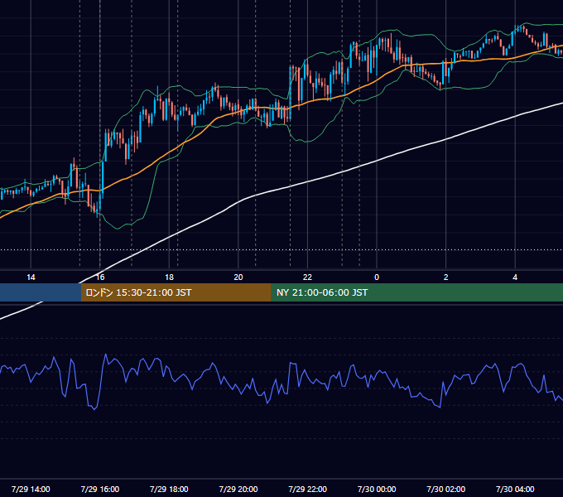Click the 7/29 22:00 time label
The image size is (563, 497).
point(307,489)
